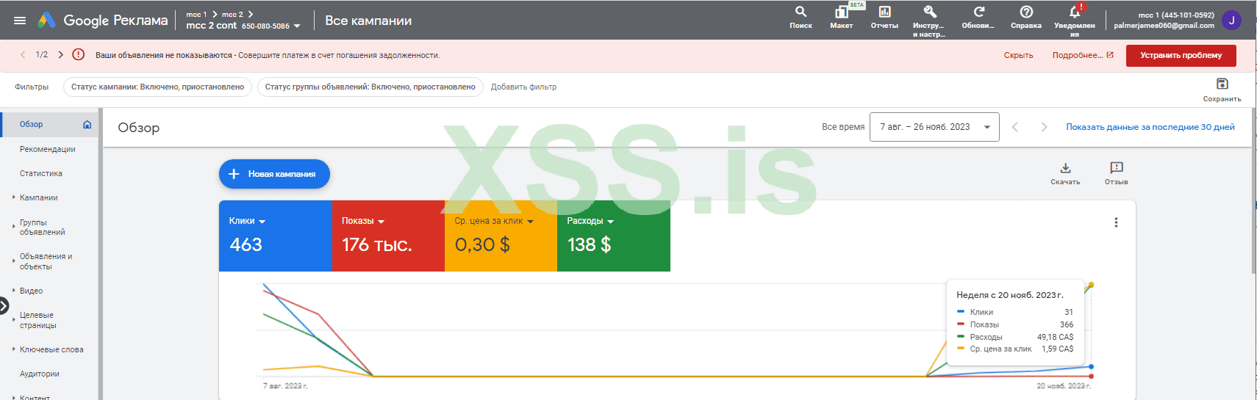1257x400 pixels.
Task: Select the green Расходы metric tile
Action: click(614, 236)
